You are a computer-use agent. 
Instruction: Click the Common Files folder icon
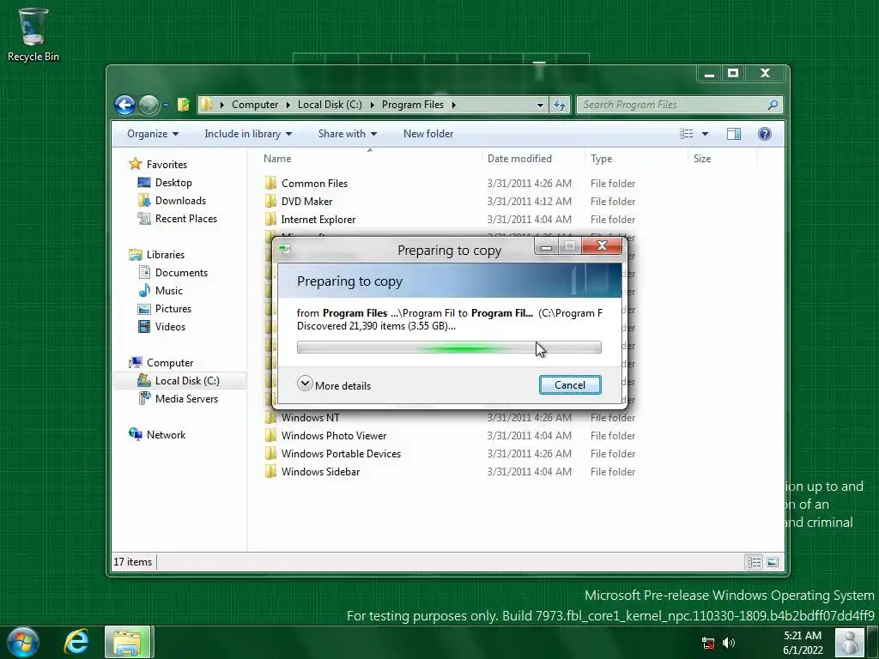[x=270, y=184]
